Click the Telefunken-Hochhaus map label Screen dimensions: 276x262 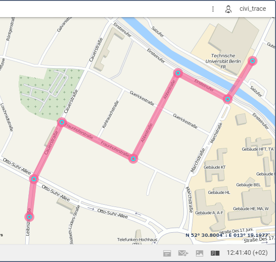[137, 239]
